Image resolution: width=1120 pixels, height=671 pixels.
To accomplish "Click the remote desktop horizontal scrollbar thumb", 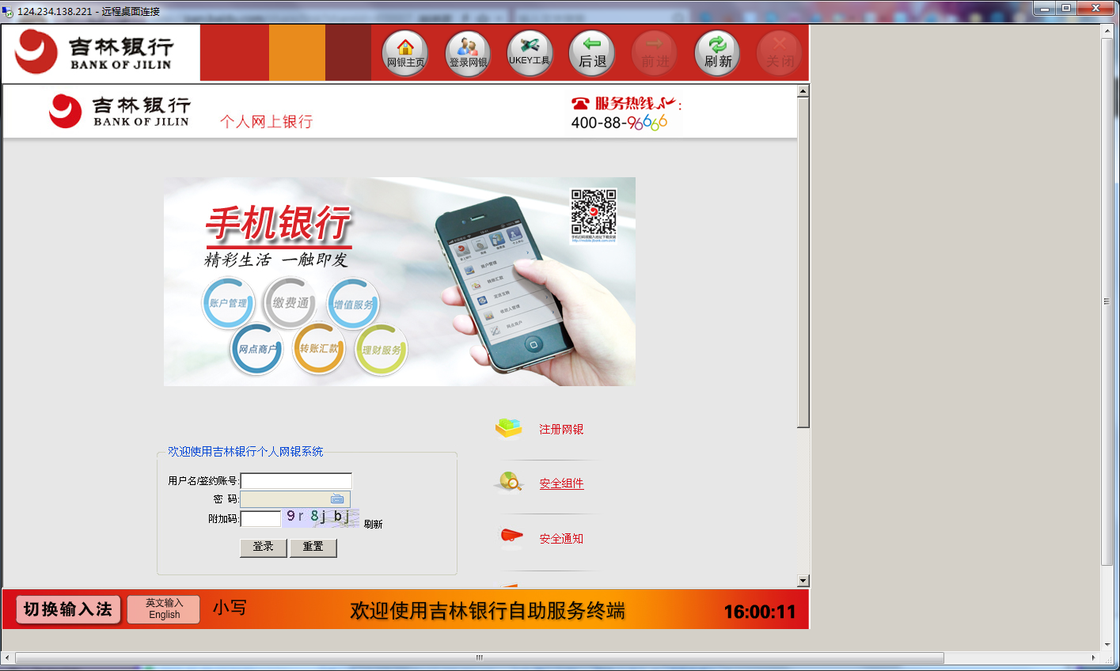I will [479, 658].
